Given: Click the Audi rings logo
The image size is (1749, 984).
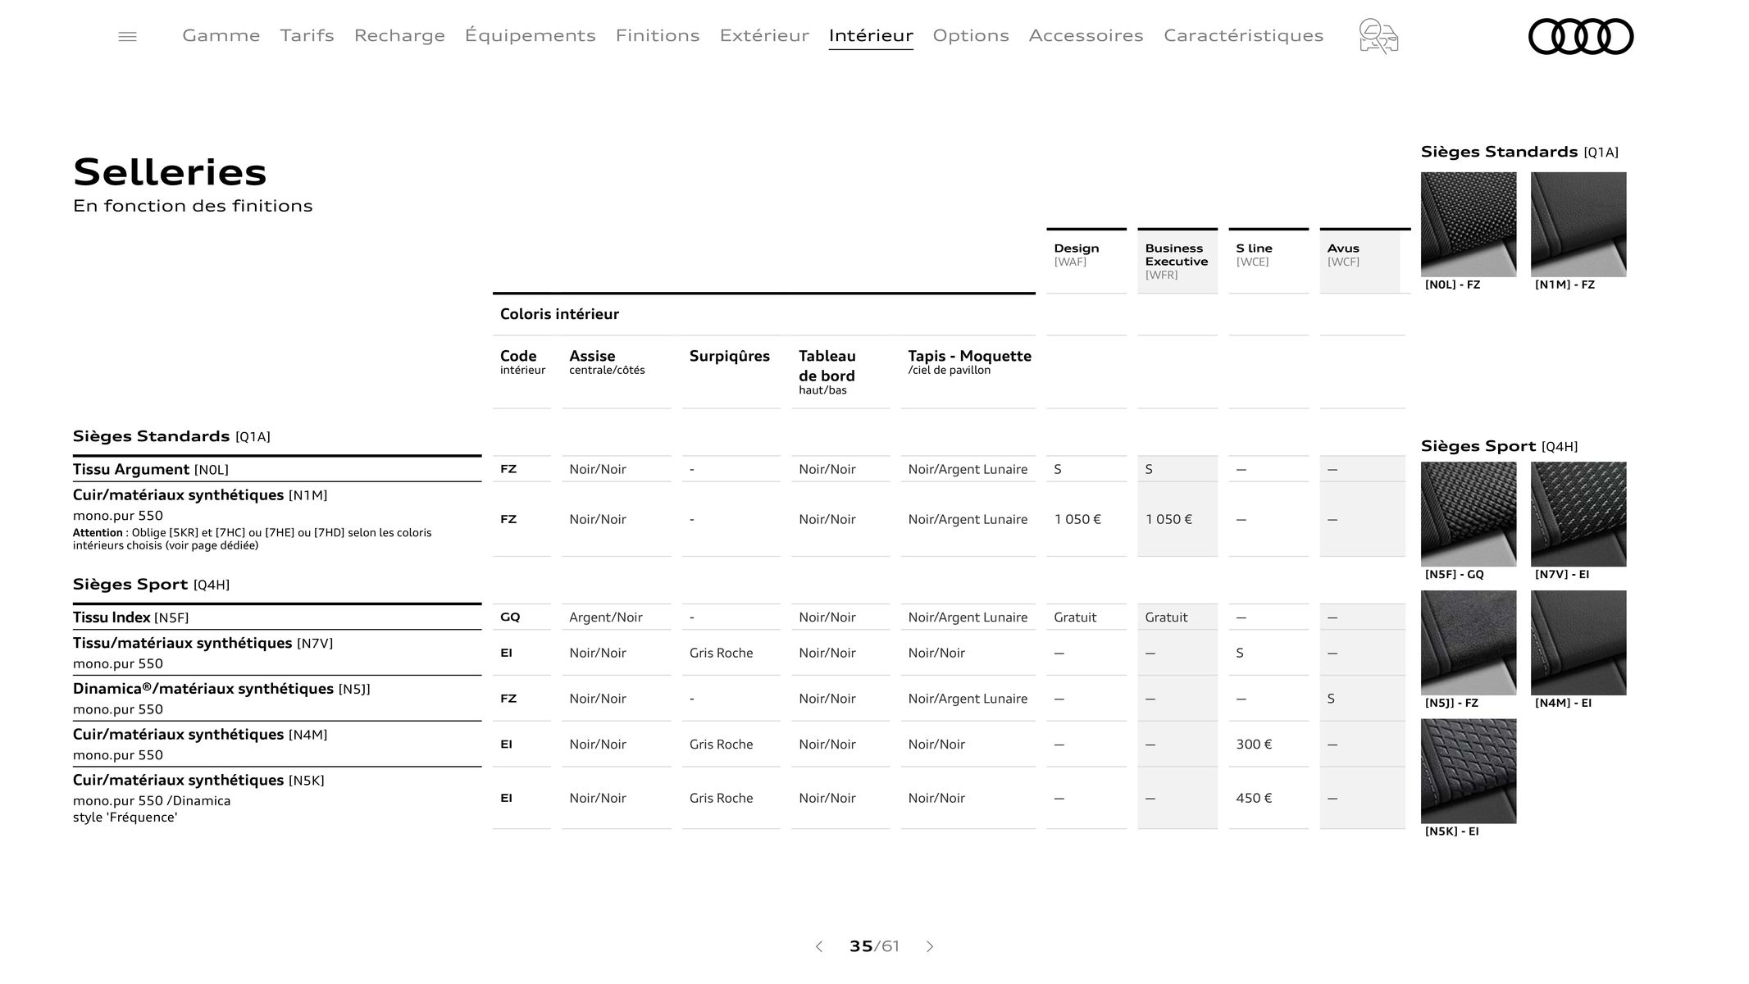Looking at the screenshot, I should [1581, 36].
